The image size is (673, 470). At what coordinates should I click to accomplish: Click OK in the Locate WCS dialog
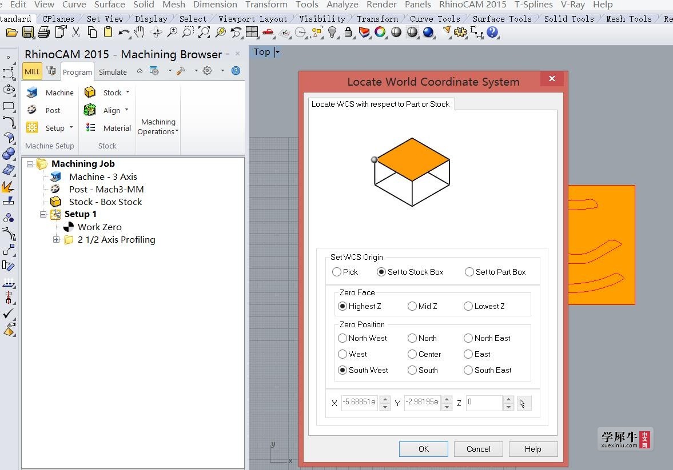click(x=424, y=449)
